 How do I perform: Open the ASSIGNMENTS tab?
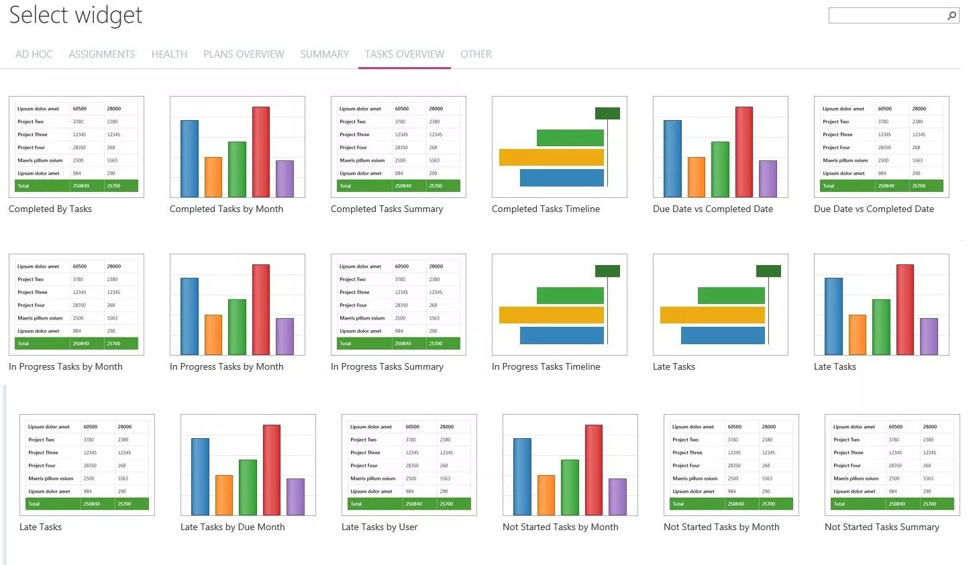click(101, 54)
